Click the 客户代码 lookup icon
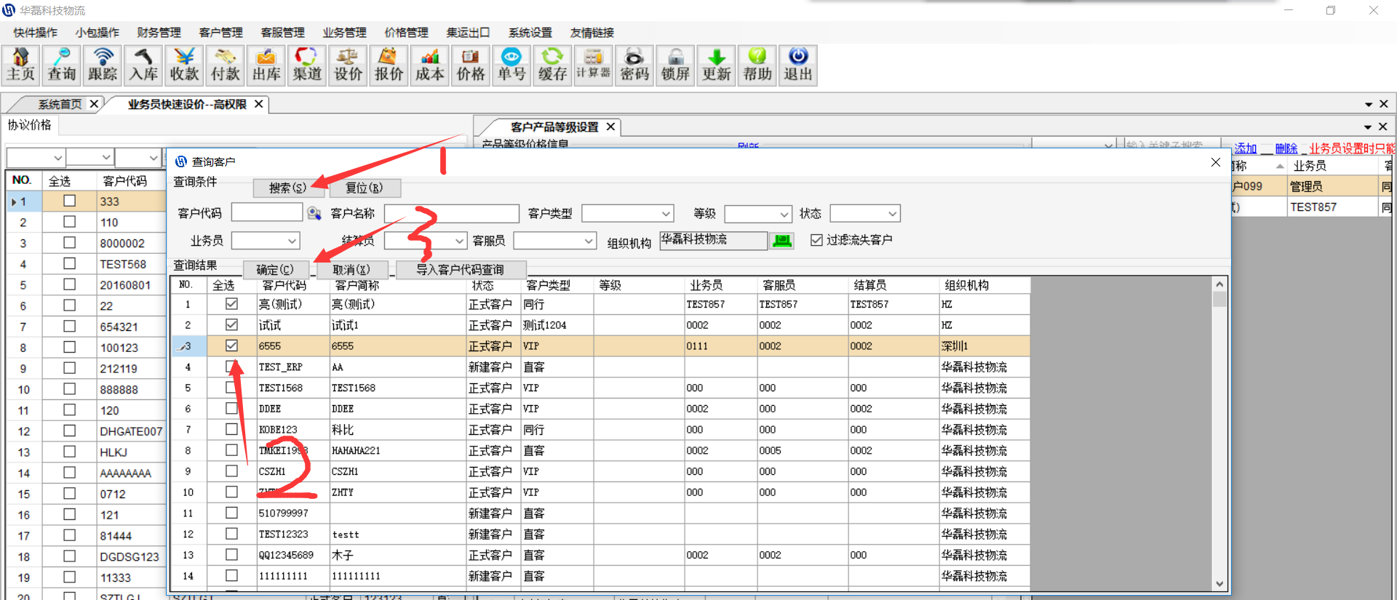 click(314, 213)
